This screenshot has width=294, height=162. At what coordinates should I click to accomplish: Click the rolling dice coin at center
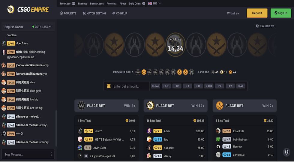pos(175,45)
